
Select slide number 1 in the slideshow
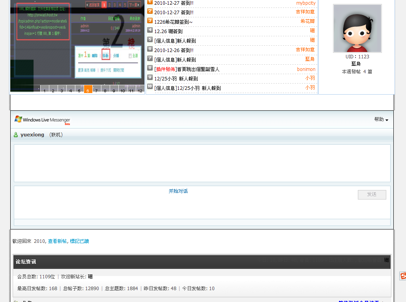coord(45,91)
